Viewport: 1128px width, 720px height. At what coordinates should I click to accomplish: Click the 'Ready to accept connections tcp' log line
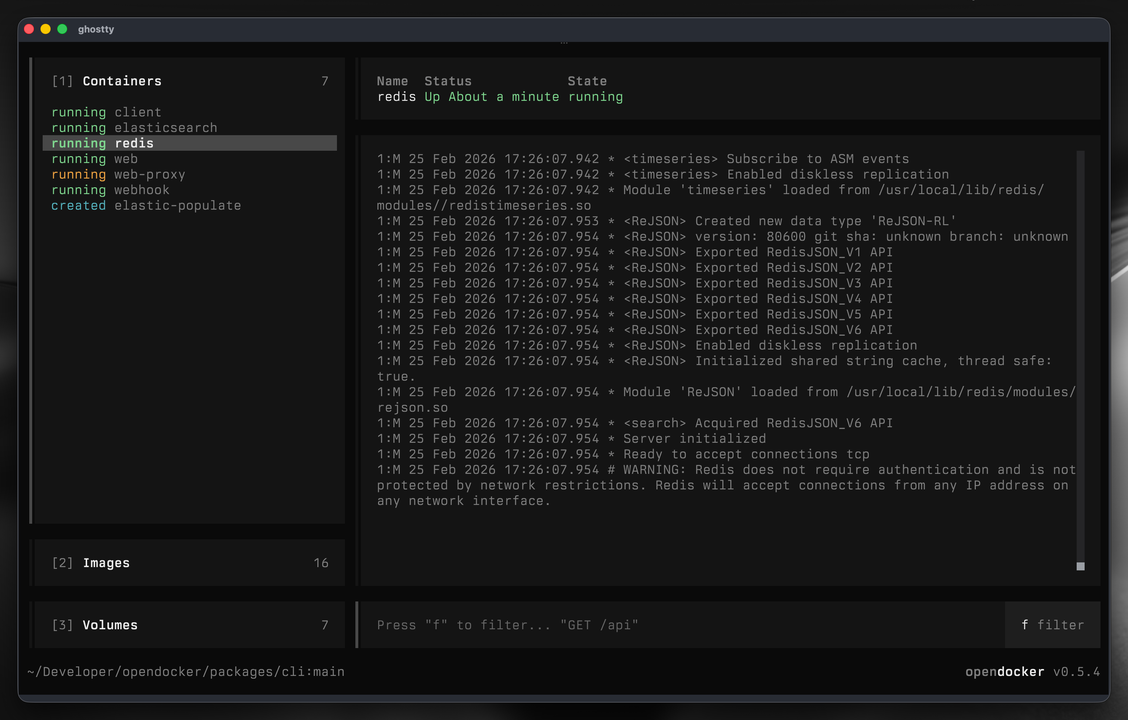pos(623,454)
